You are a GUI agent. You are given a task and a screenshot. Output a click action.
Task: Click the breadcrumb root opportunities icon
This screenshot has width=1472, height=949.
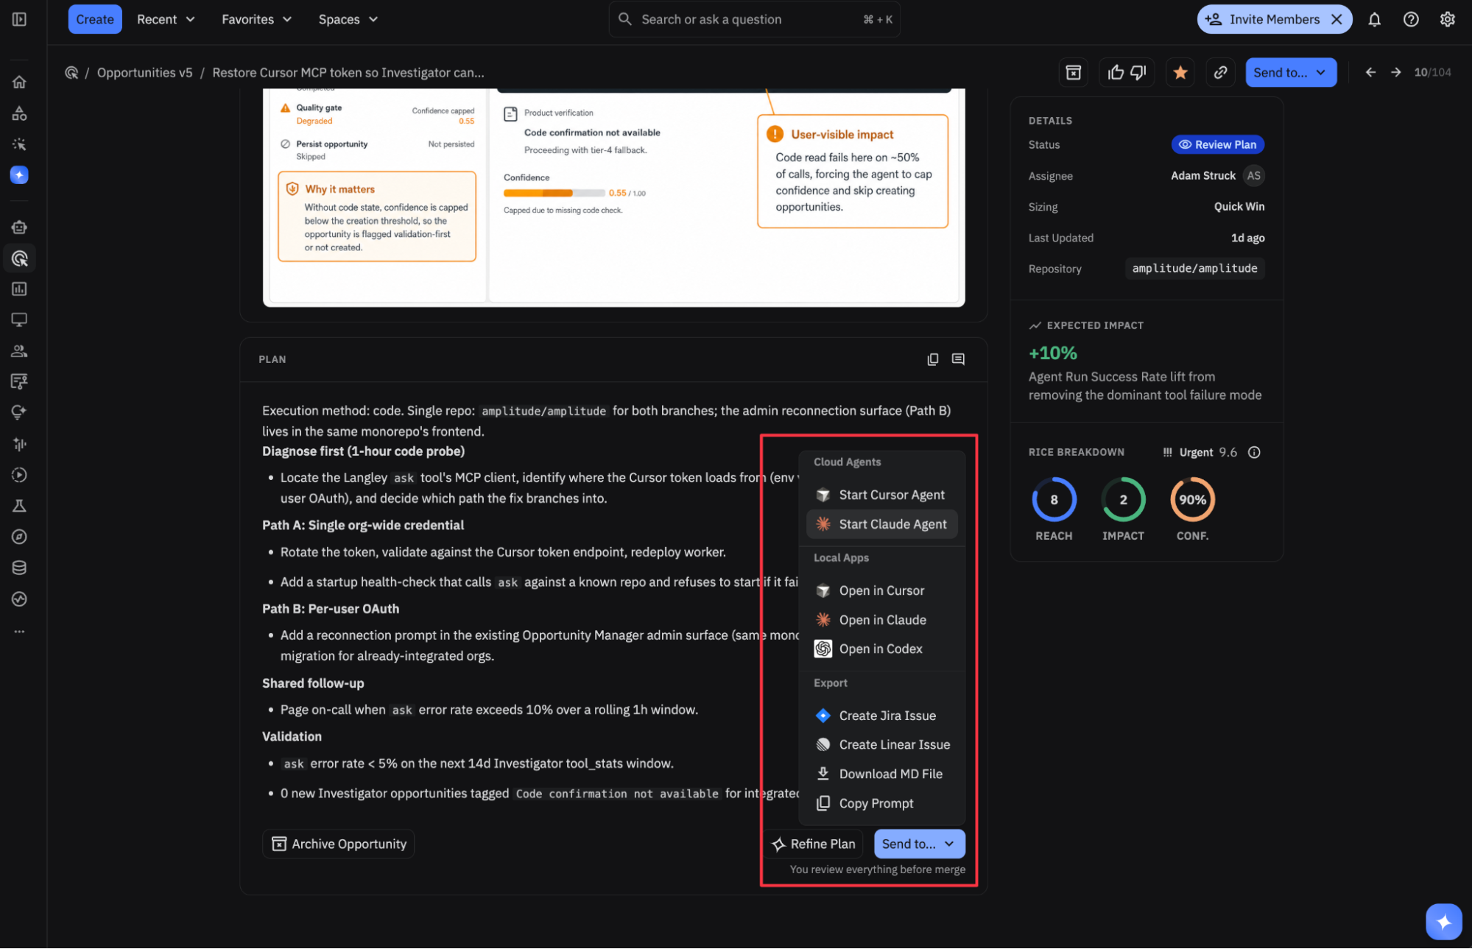click(71, 72)
